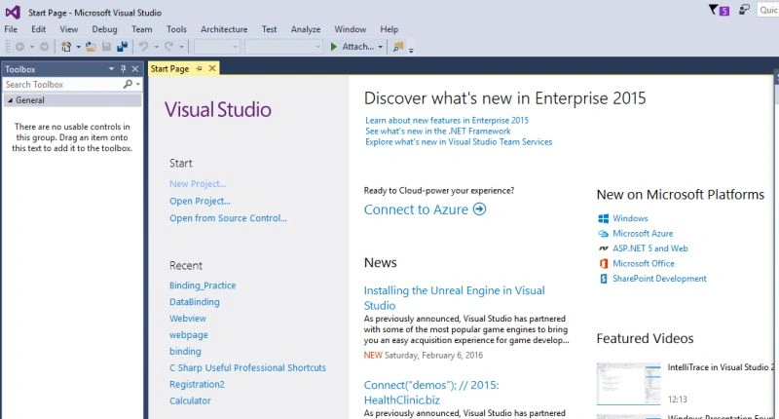Click the Connect to Azure arrow circle
This screenshot has width=779, height=419.
[x=479, y=209]
